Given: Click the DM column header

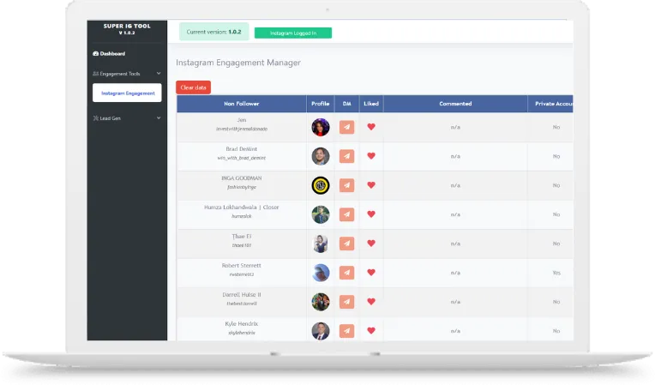Looking at the screenshot, I should coord(346,104).
